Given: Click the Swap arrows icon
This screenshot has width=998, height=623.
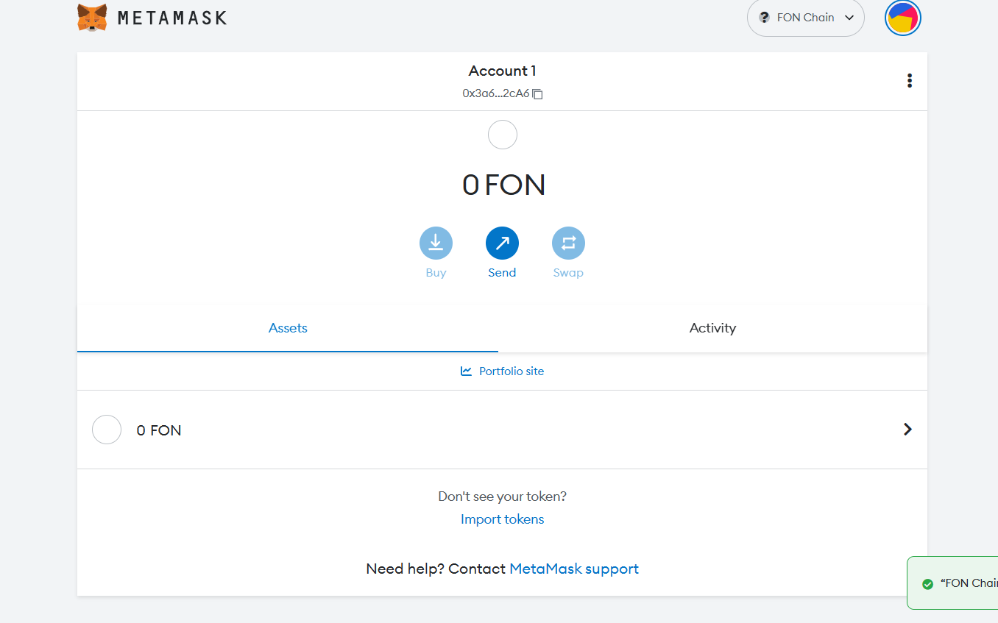Looking at the screenshot, I should [568, 243].
